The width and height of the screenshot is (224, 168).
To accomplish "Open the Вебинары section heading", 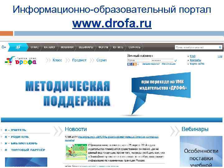I will pos(195,129).
